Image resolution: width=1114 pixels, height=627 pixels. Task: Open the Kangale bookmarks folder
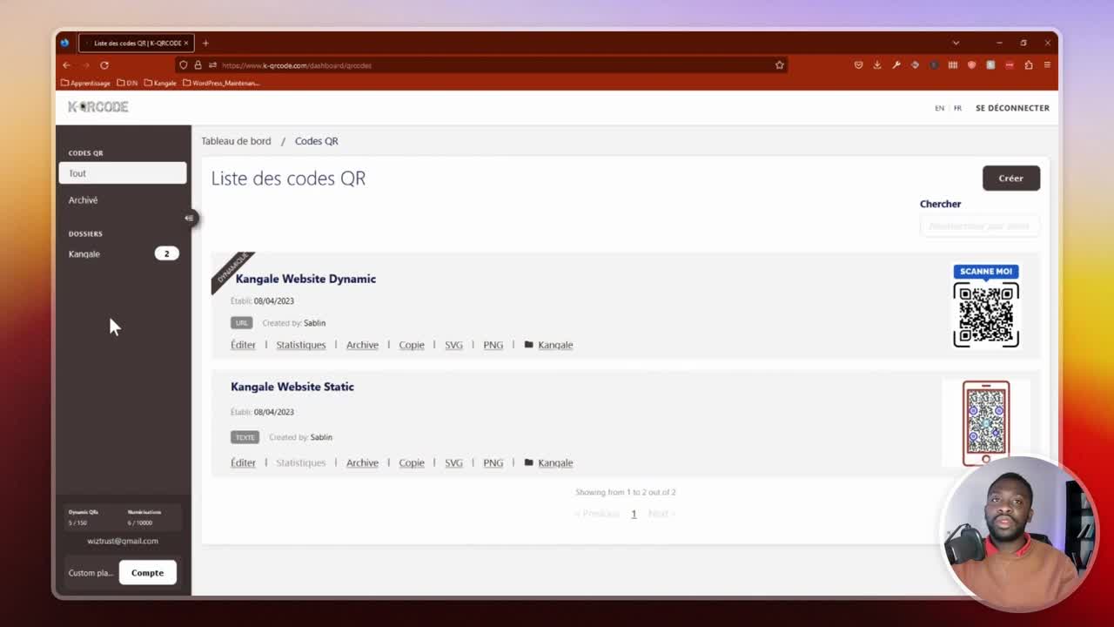click(160, 84)
